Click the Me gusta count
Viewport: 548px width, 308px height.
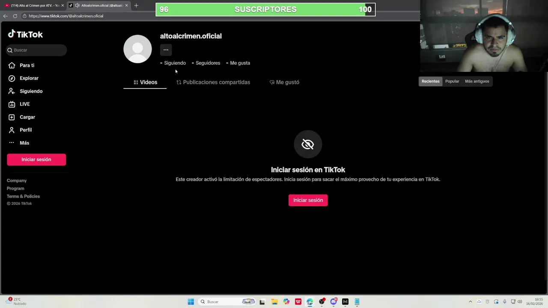(x=238, y=63)
